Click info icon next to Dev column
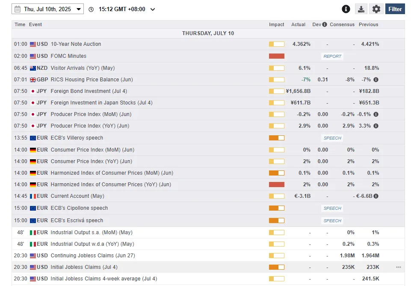 (325, 24)
